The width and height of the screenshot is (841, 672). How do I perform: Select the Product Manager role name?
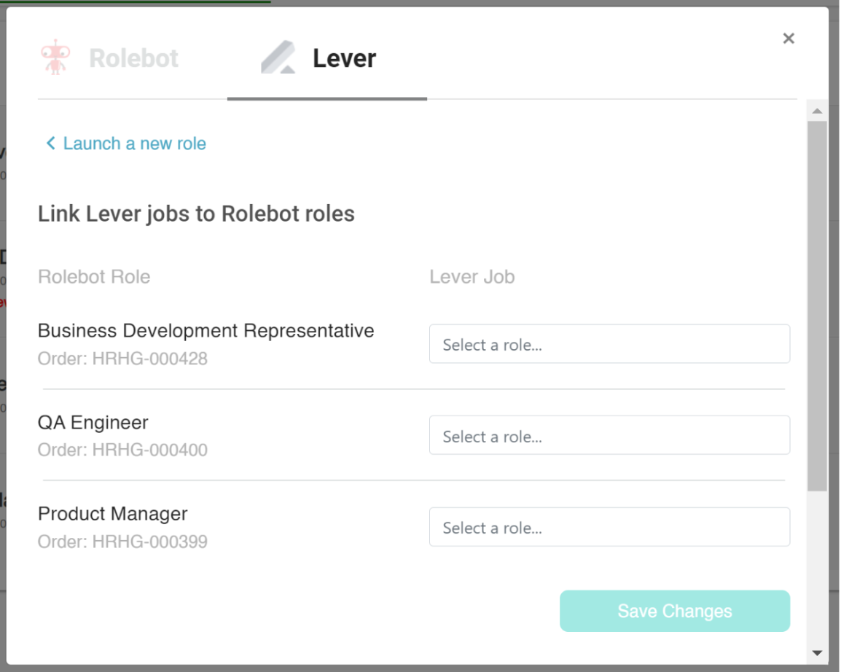(113, 514)
